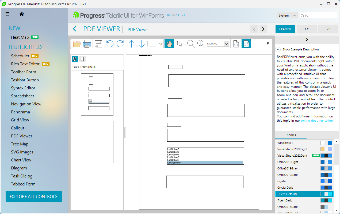The image size is (340, 214).
Task: Select page 2 thumbnail
Action: tap(97, 142)
